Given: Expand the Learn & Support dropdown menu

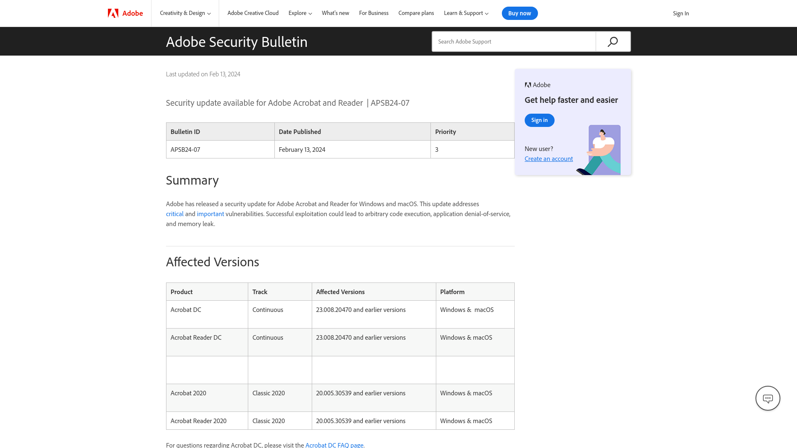Looking at the screenshot, I should pyautogui.click(x=466, y=13).
